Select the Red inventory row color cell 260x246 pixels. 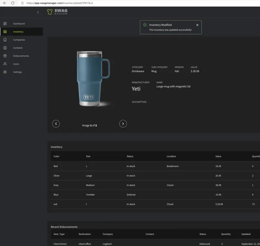pos(56,166)
